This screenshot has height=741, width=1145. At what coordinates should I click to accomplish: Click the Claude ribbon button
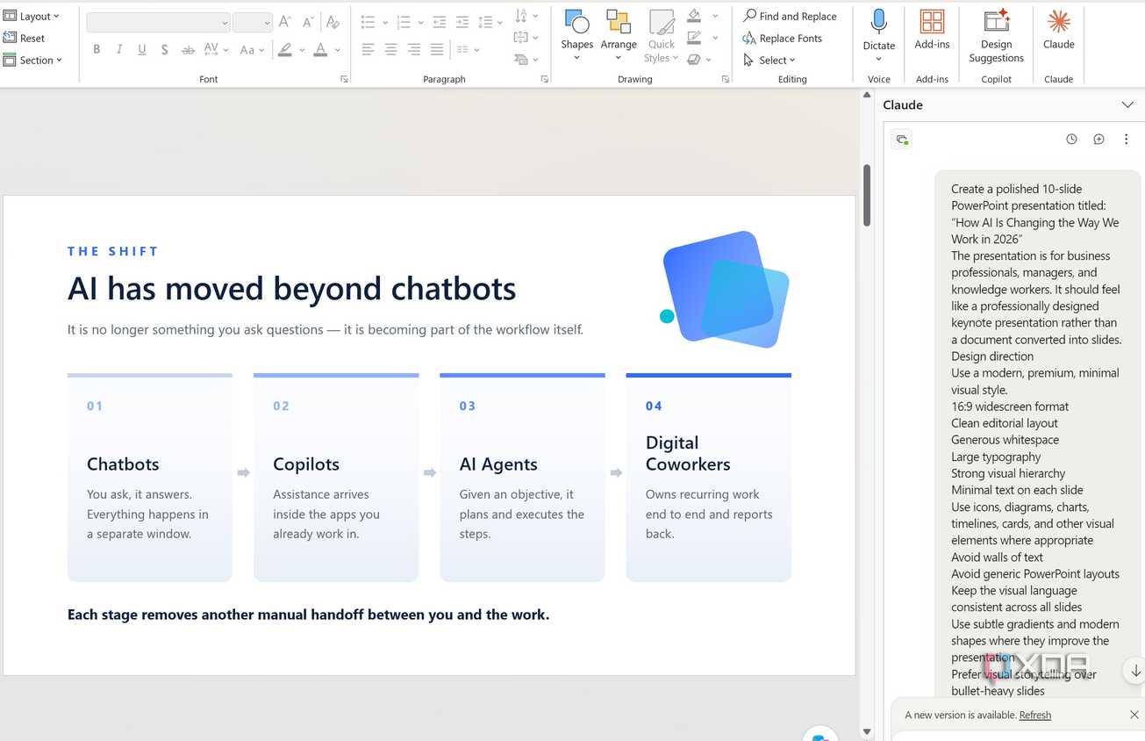click(x=1059, y=29)
